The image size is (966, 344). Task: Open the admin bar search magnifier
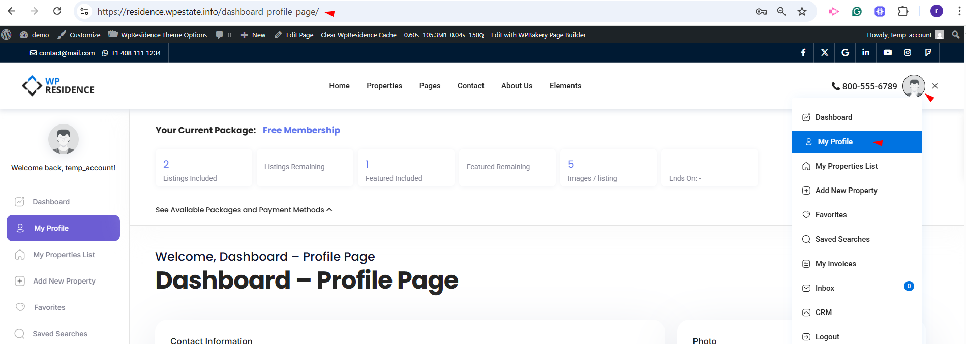tap(955, 35)
